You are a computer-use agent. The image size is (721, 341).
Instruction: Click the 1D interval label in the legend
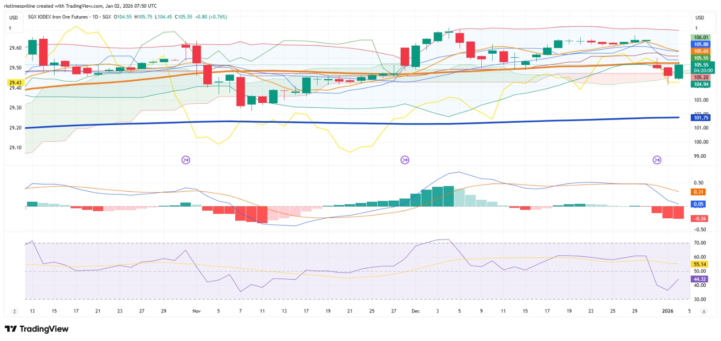click(95, 17)
